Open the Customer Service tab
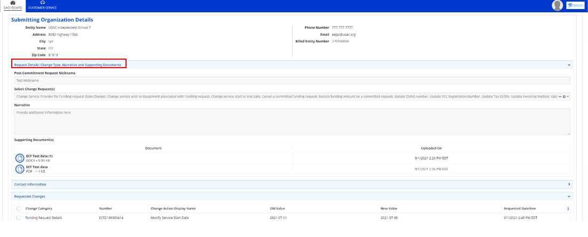588x237 pixels. 42,5
